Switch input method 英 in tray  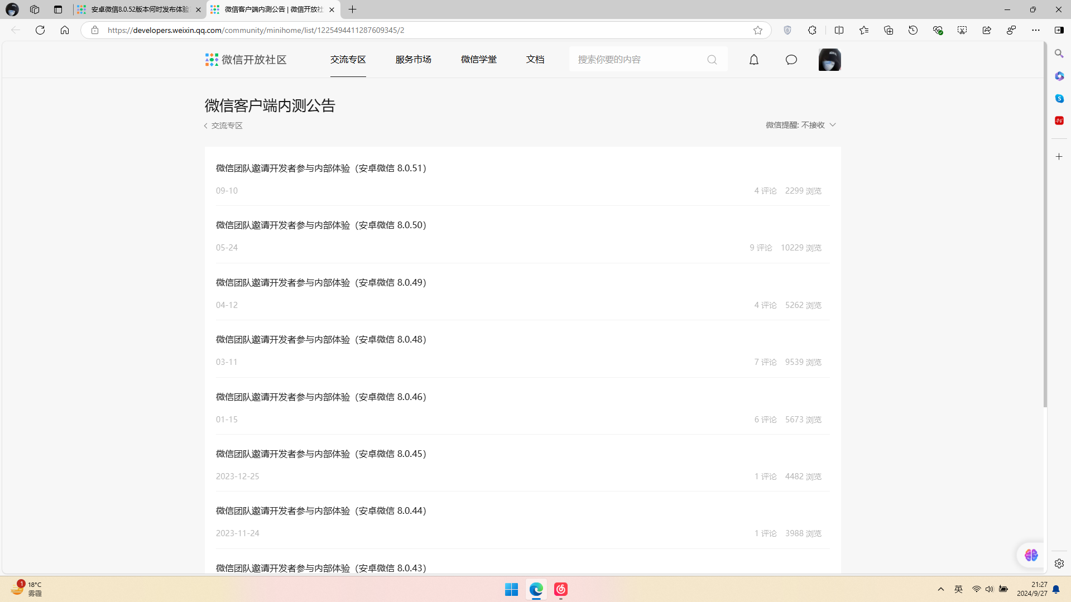tap(958, 589)
